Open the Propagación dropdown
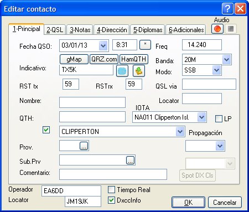The width and height of the screenshot is (249, 212). pos(220,146)
